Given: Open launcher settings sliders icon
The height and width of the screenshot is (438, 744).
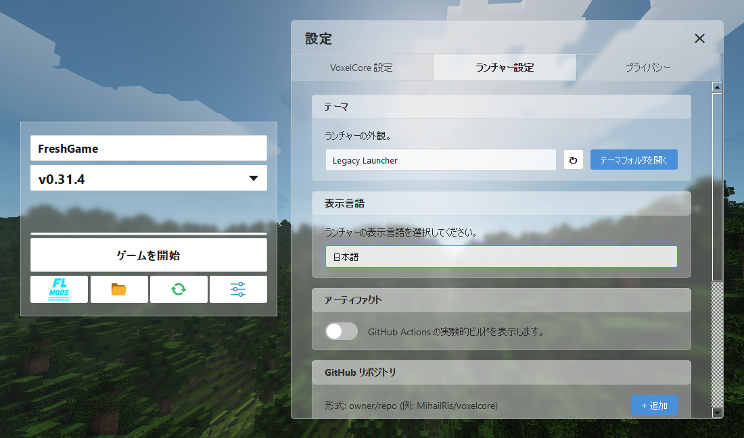Looking at the screenshot, I should click(238, 289).
